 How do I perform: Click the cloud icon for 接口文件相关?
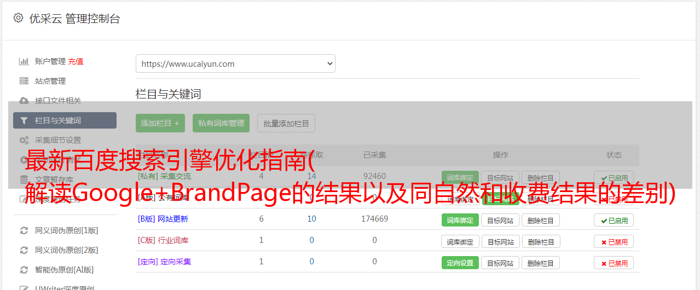coord(24,101)
